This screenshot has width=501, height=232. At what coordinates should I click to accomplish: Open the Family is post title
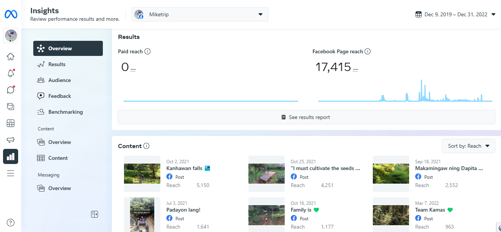coord(305,210)
